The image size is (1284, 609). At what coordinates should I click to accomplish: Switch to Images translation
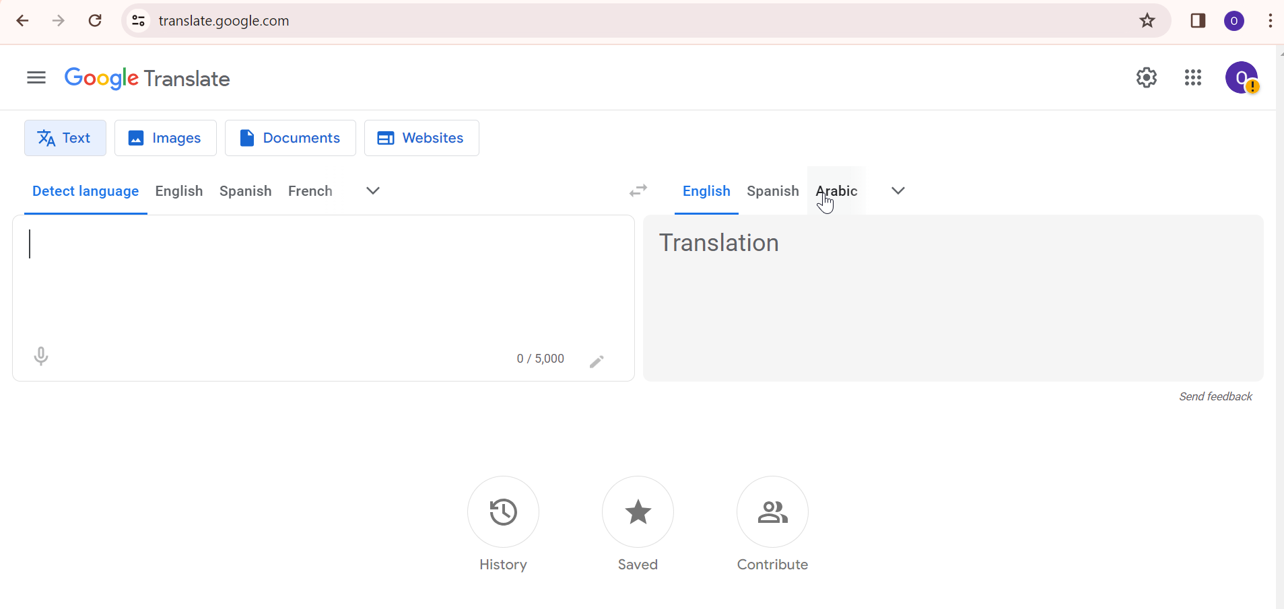(166, 138)
